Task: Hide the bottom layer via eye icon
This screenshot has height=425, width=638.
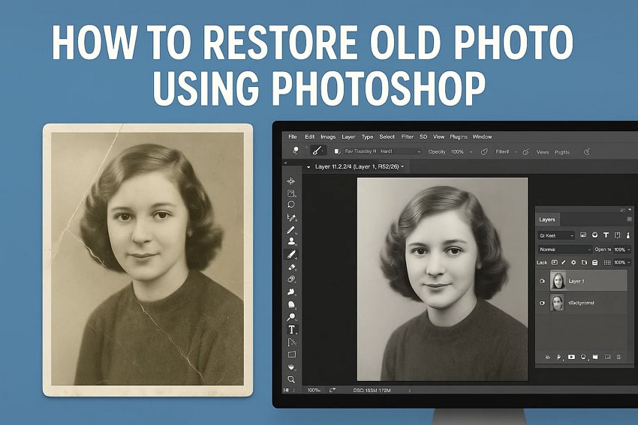Action: coord(542,303)
